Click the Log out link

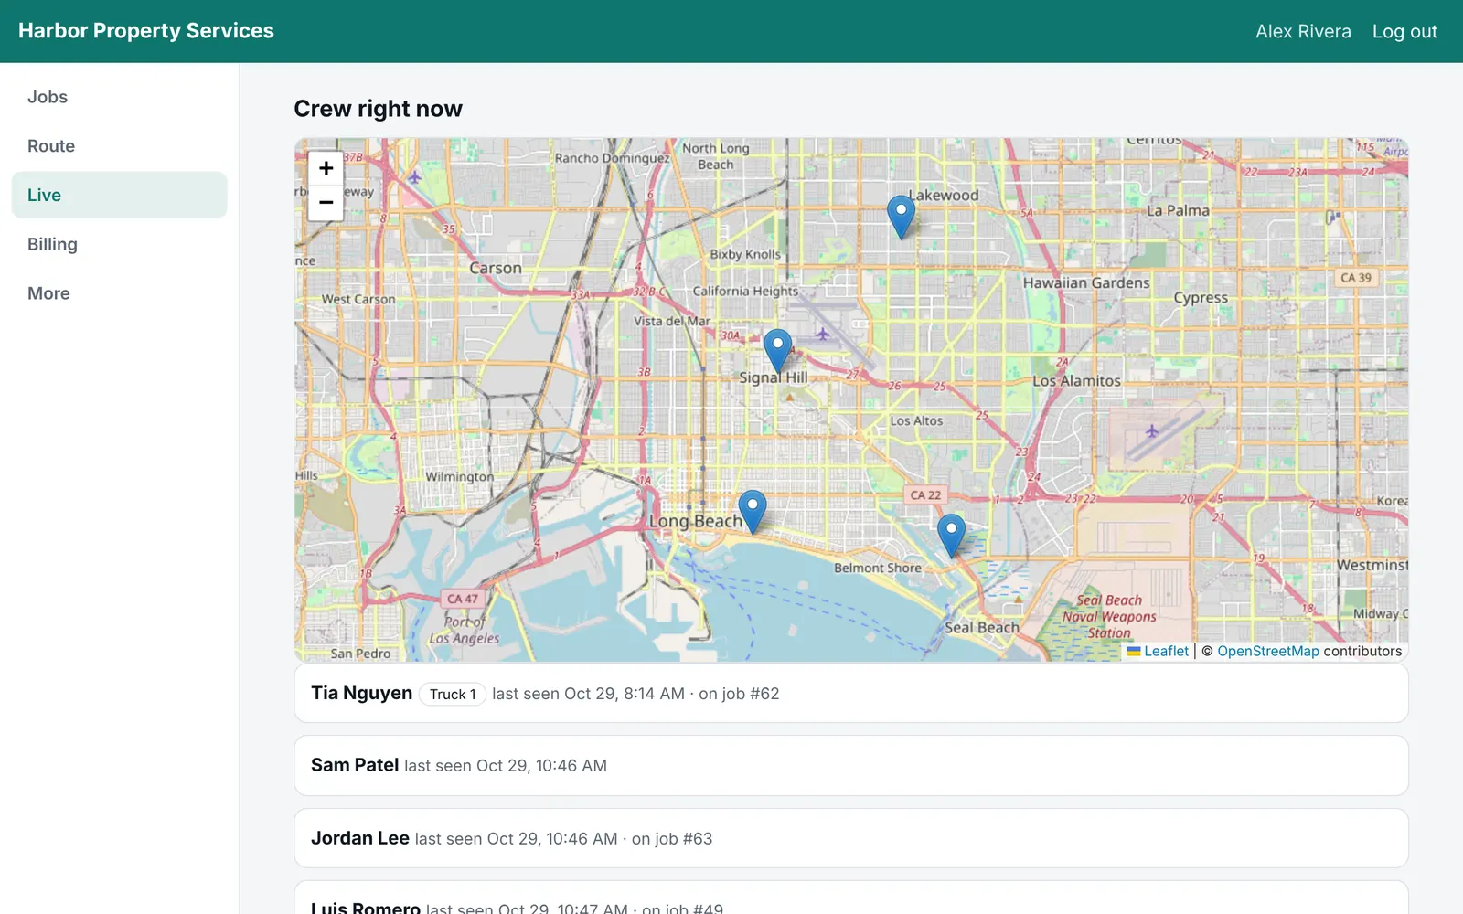pyautogui.click(x=1404, y=31)
